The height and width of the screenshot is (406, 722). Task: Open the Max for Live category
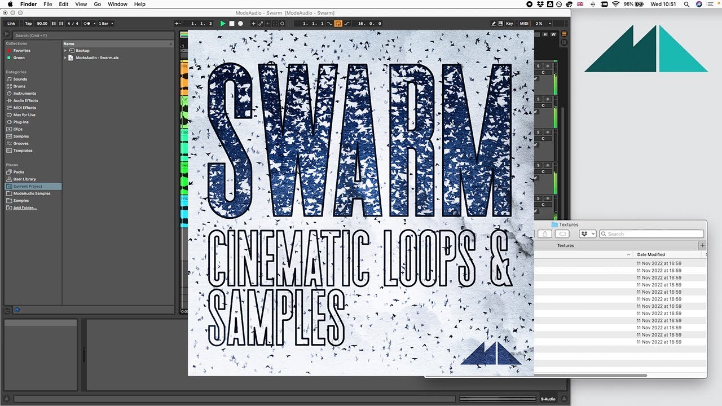pos(24,115)
